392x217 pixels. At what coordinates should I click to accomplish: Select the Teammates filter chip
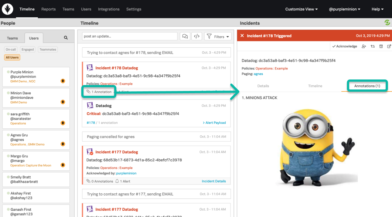point(47,49)
